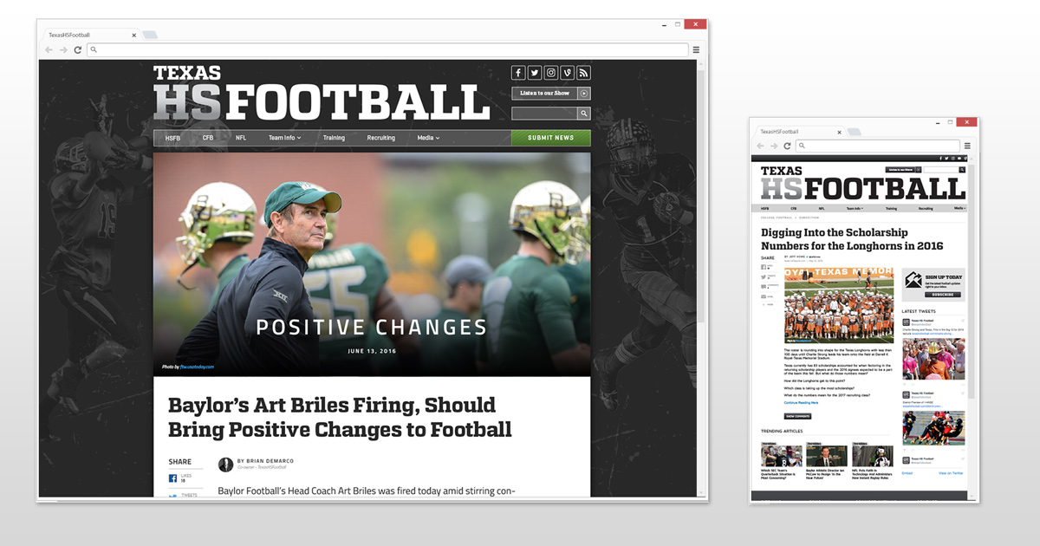Image resolution: width=1040 pixels, height=546 pixels.
Task: Click Baylor's Art Briles Firing headline
Action: [340, 417]
